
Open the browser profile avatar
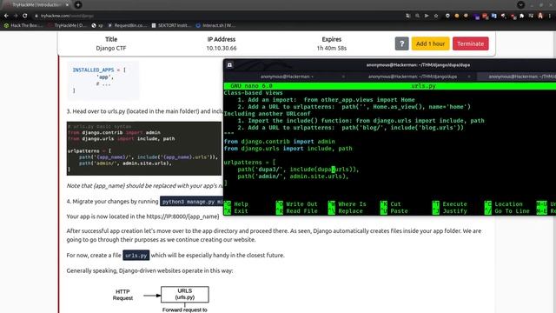(x=540, y=16)
